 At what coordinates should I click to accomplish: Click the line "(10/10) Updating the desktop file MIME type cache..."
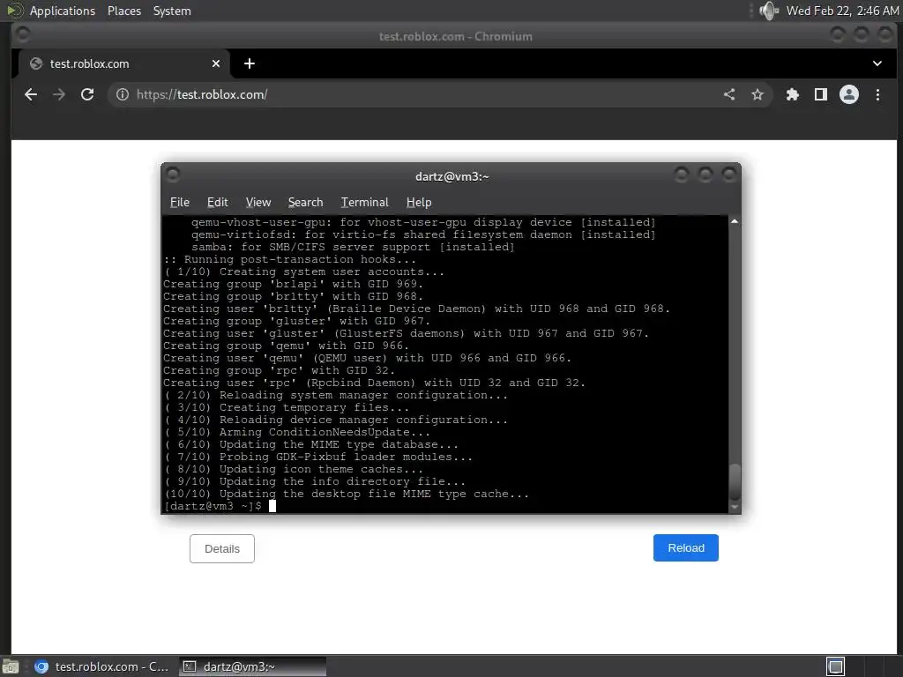(347, 494)
